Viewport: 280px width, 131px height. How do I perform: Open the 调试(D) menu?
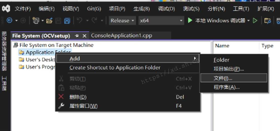166,9
